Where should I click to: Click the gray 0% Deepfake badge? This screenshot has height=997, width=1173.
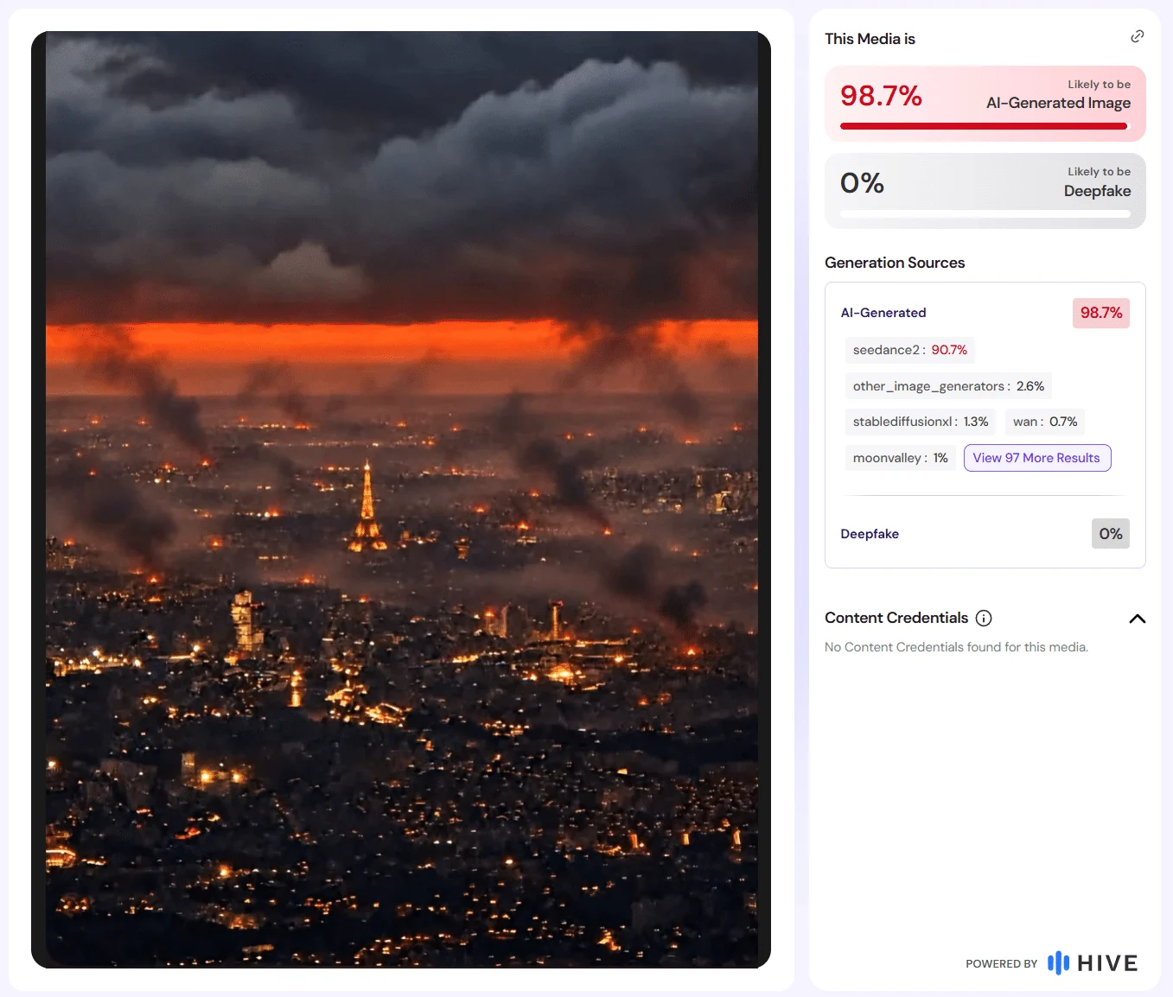point(1111,534)
